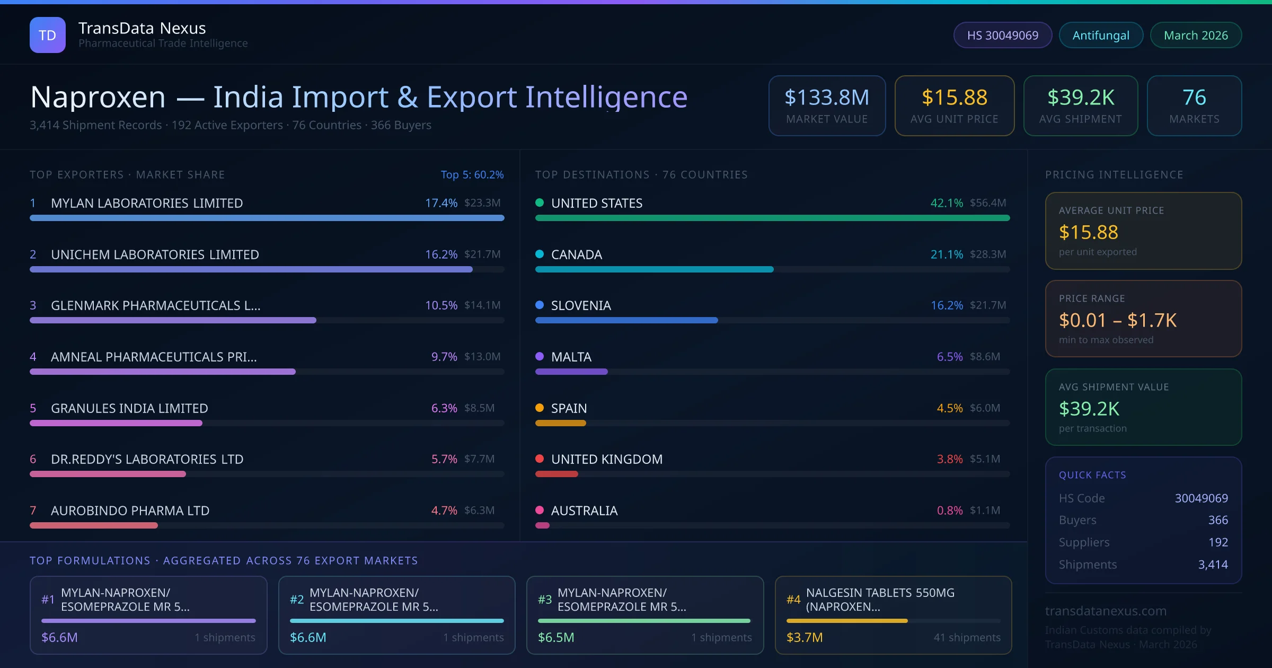Click Unichem Laboratories market share bar

pyautogui.click(x=251, y=269)
